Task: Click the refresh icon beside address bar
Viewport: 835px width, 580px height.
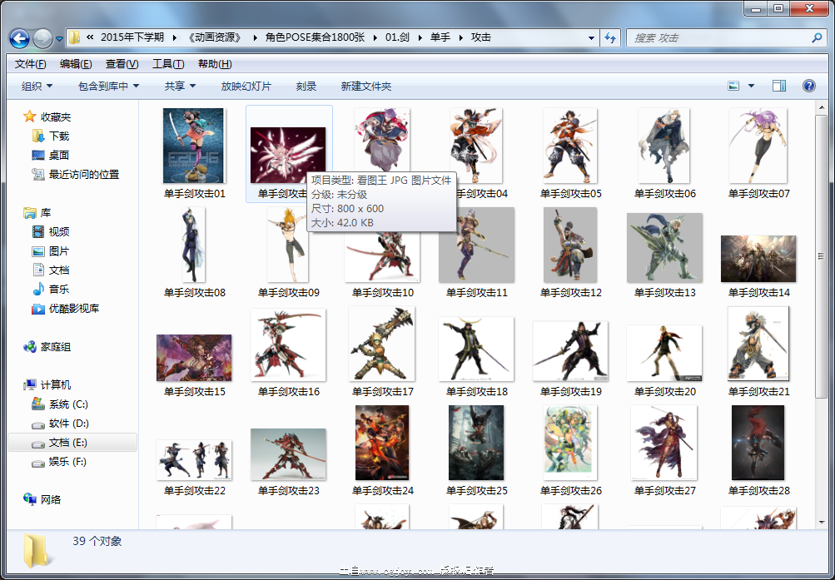Action: click(x=610, y=37)
